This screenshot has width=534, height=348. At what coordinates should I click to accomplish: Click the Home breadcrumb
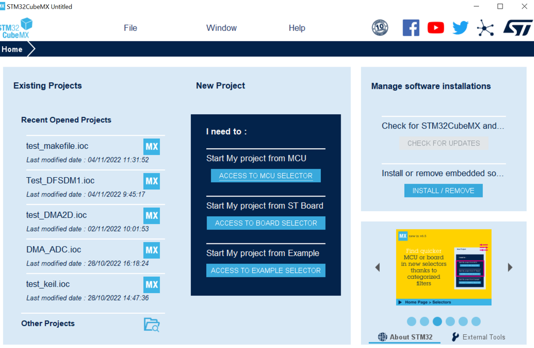pos(12,49)
